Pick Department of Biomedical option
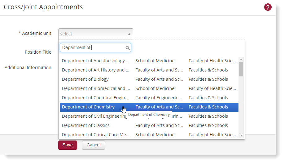284x163 pixels. 95,88
